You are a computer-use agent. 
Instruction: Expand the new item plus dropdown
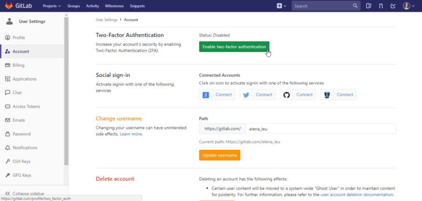[x=281, y=6]
